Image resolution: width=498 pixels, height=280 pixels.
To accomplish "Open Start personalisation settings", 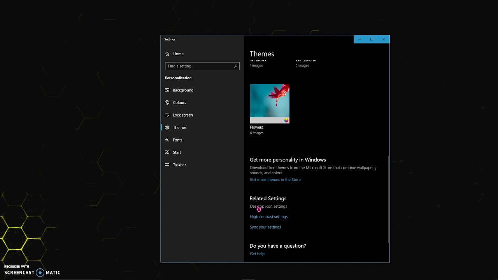I will click(177, 152).
